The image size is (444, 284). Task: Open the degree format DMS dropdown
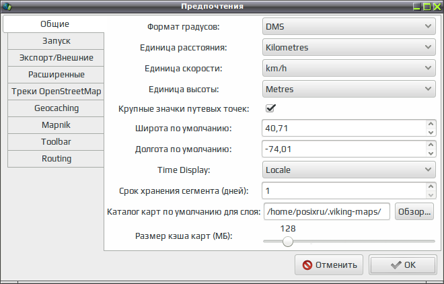click(349, 27)
